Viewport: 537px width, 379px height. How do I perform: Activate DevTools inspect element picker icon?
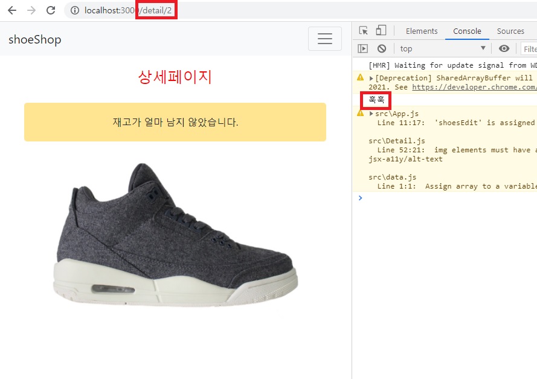click(364, 30)
